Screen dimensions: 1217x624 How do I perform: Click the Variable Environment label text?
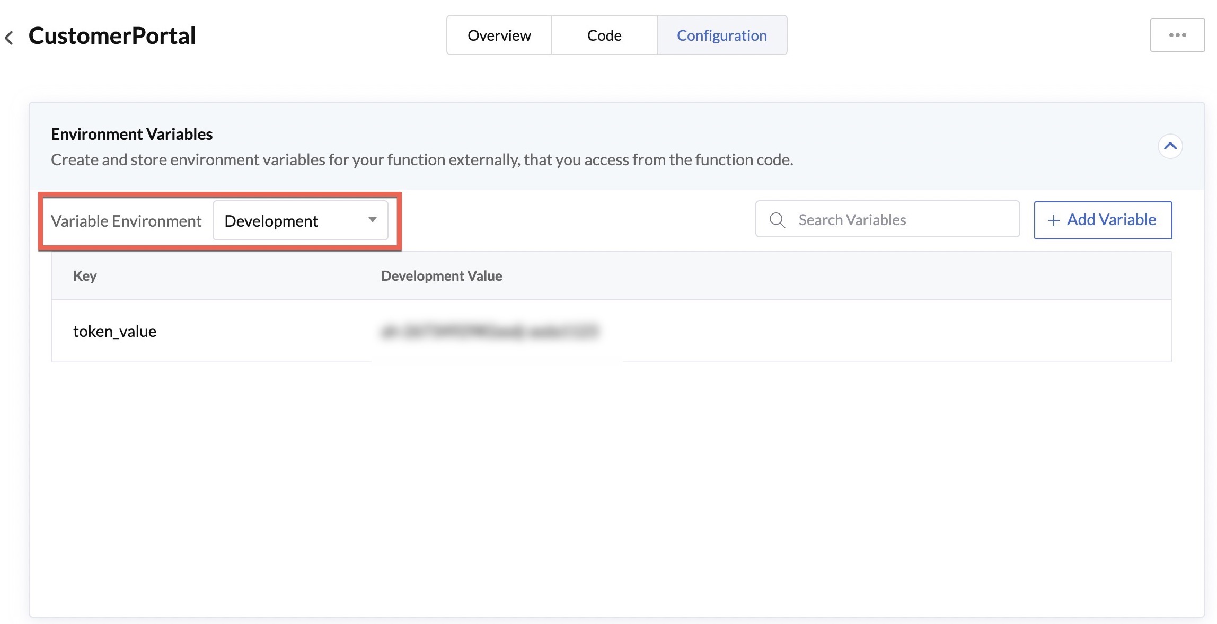pos(126,221)
